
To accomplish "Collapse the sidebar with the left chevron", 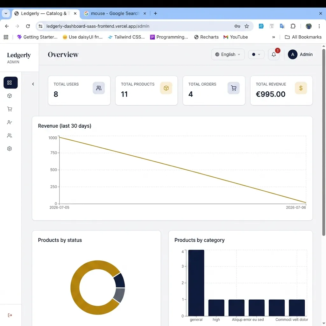I will point(33,84).
